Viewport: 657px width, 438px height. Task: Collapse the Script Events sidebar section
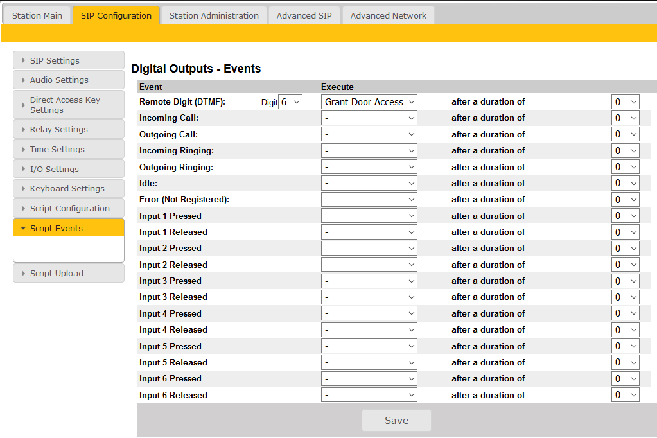[68, 228]
